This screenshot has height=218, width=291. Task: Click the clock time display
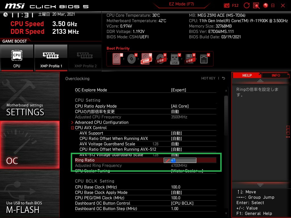(22, 15)
